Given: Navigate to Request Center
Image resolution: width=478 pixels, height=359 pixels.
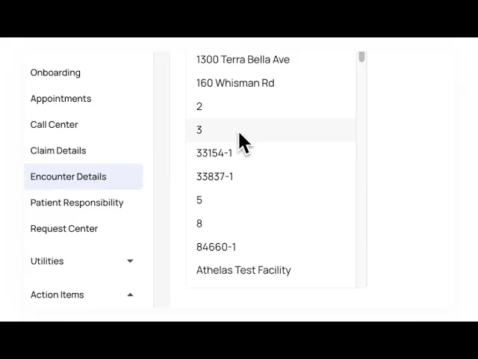Looking at the screenshot, I should click(x=64, y=229).
